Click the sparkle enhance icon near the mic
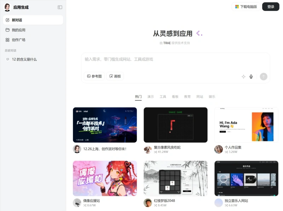 pyautogui.click(x=243, y=76)
